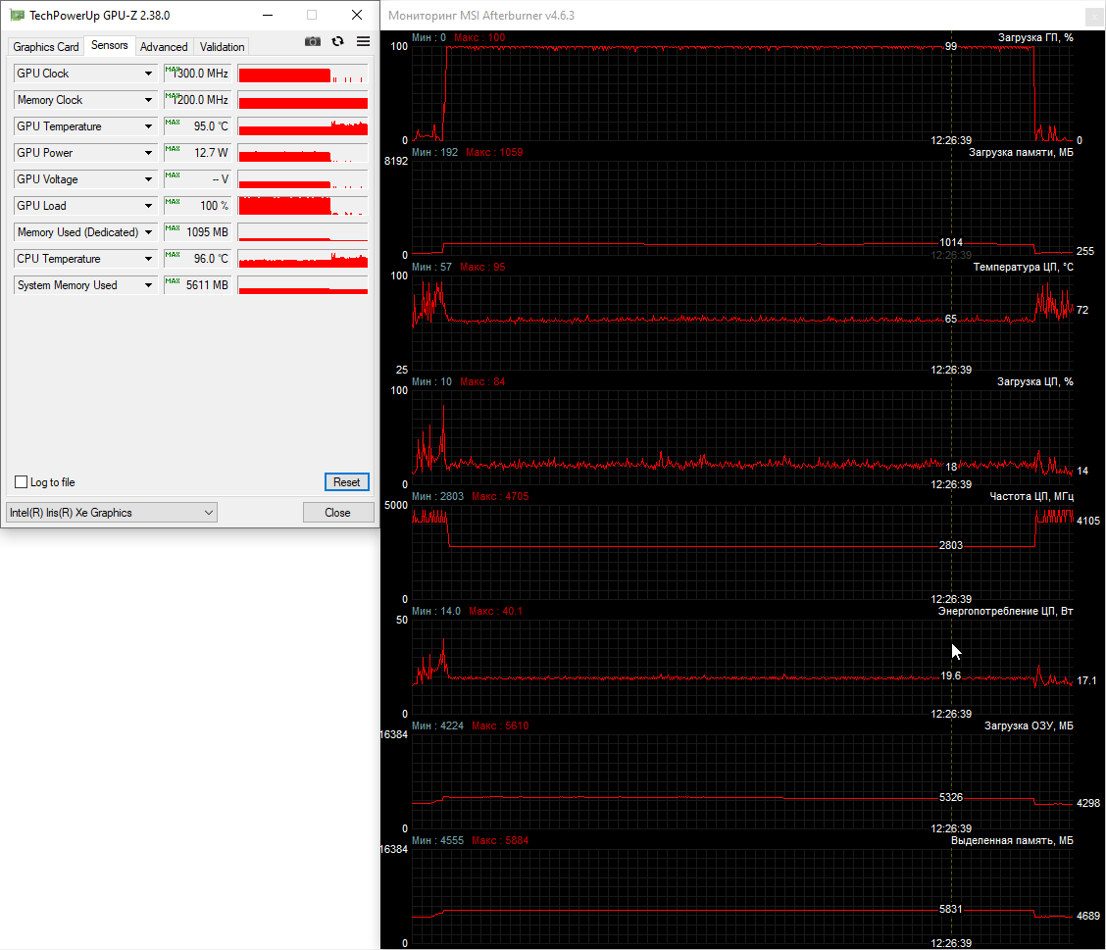Open the Intel Iris Xe Graphics device selector

coord(112,513)
